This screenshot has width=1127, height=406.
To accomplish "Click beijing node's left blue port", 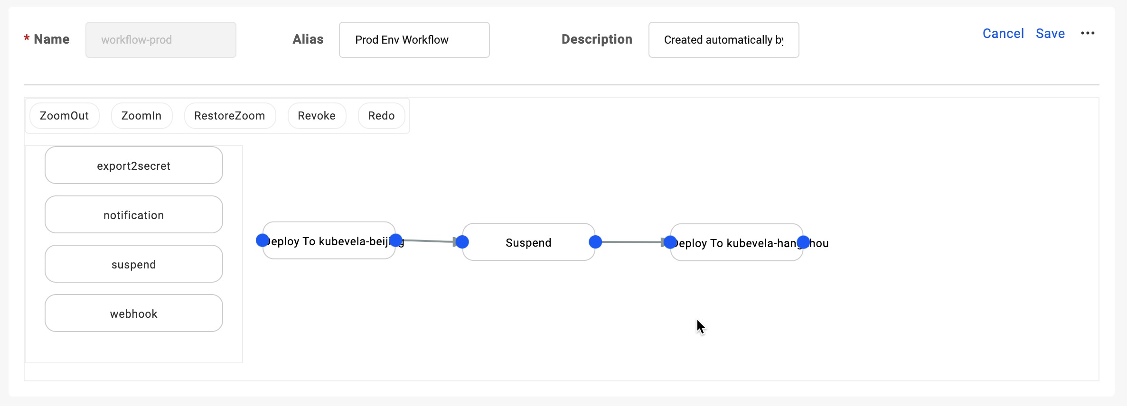I will point(263,240).
